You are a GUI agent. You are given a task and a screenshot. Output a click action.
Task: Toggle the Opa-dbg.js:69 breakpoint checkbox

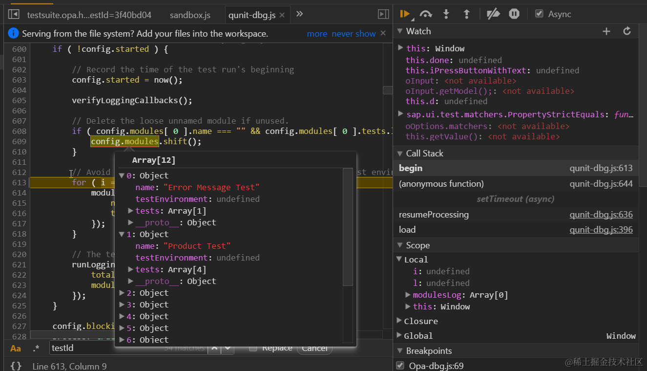400,366
